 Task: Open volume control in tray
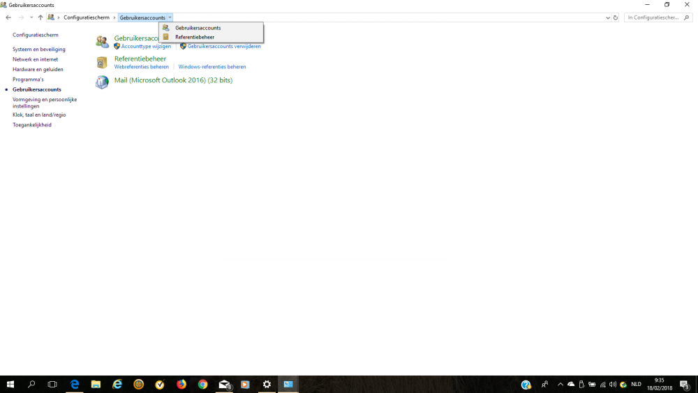[613, 385]
